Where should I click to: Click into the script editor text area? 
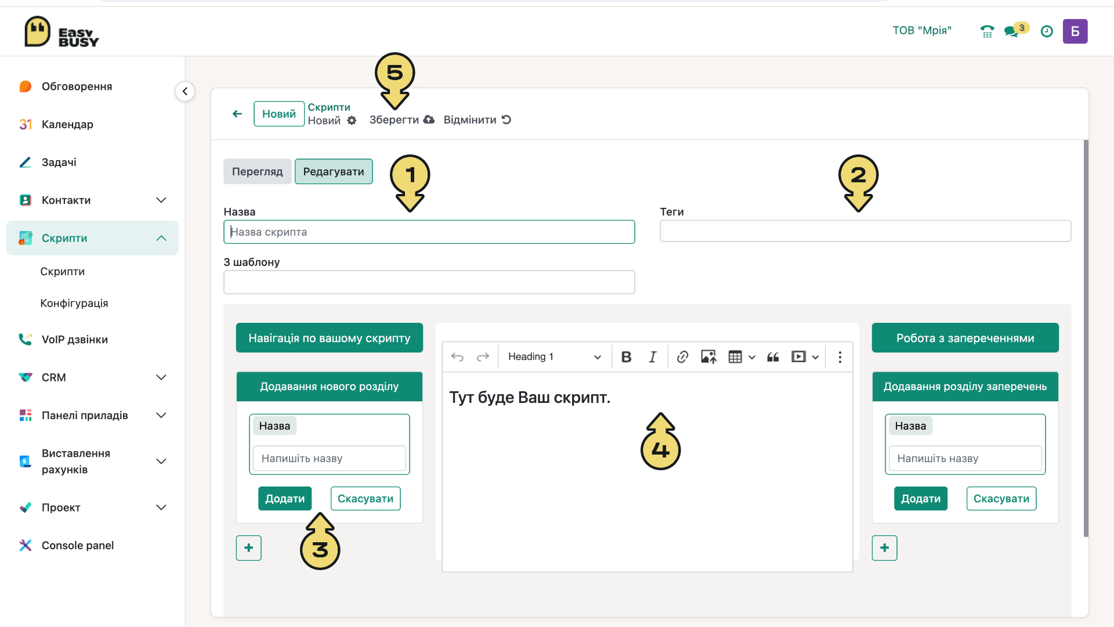[648, 472]
